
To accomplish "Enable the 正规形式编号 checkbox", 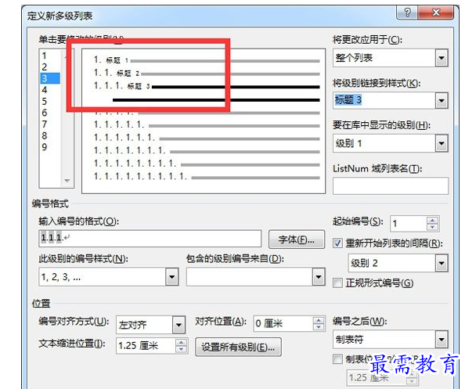I will point(337,283).
